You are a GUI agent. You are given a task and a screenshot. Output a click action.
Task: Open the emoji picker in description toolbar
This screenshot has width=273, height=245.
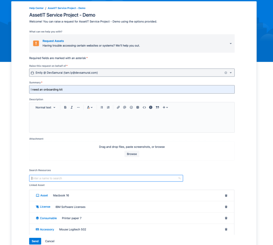point(131,107)
